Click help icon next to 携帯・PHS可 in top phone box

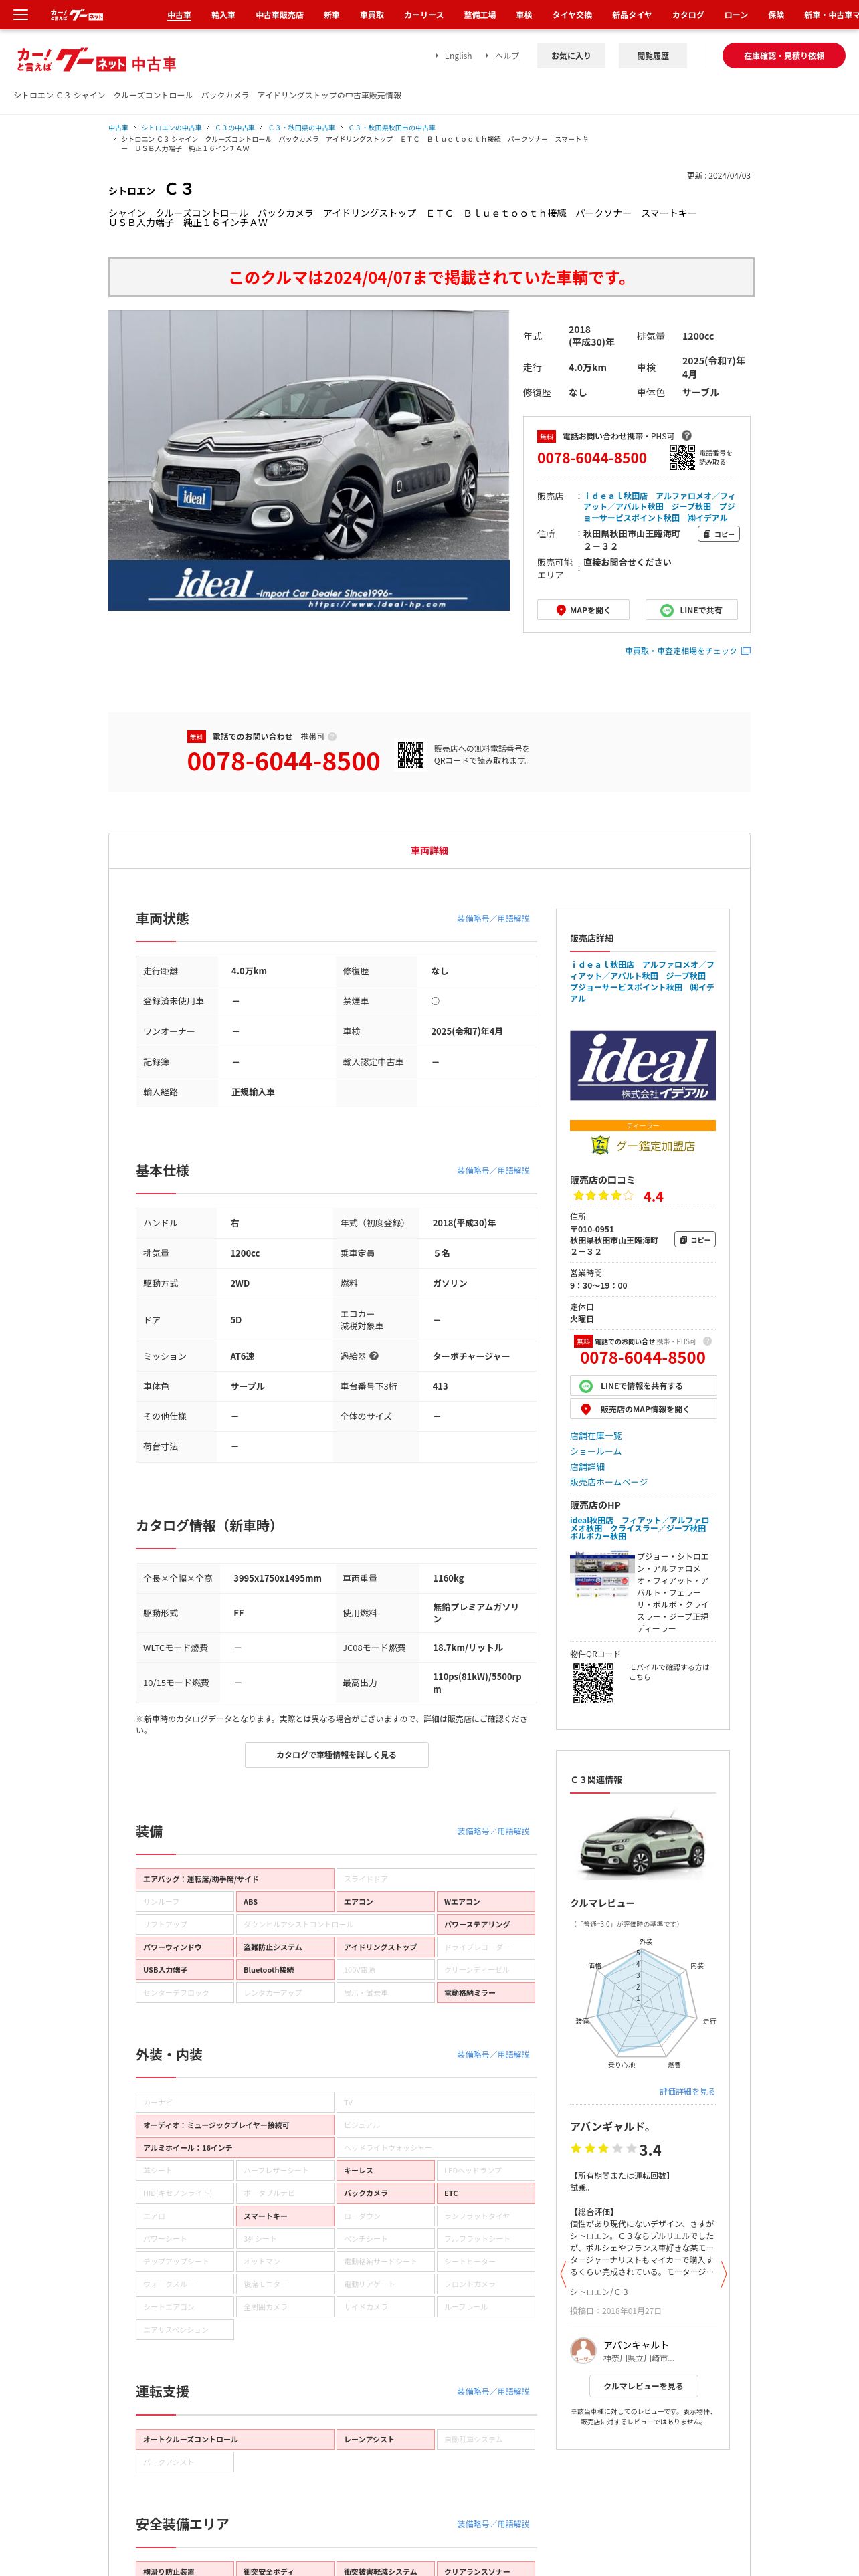pos(687,435)
